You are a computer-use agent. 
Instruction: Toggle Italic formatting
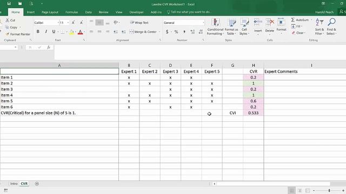pos(46,32)
